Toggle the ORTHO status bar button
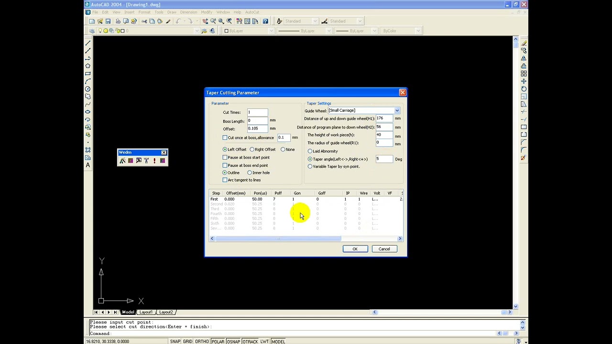The image size is (612, 344). pyautogui.click(x=202, y=342)
